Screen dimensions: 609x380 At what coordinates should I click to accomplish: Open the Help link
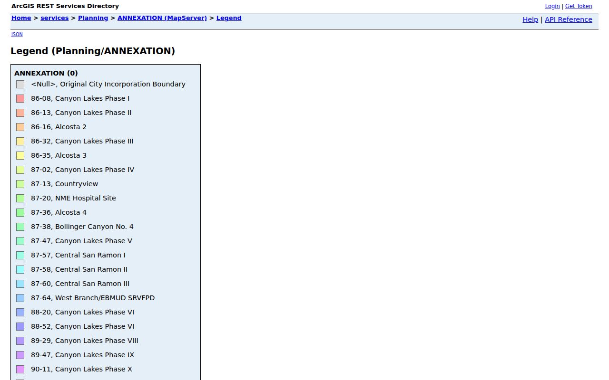pyautogui.click(x=530, y=19)
